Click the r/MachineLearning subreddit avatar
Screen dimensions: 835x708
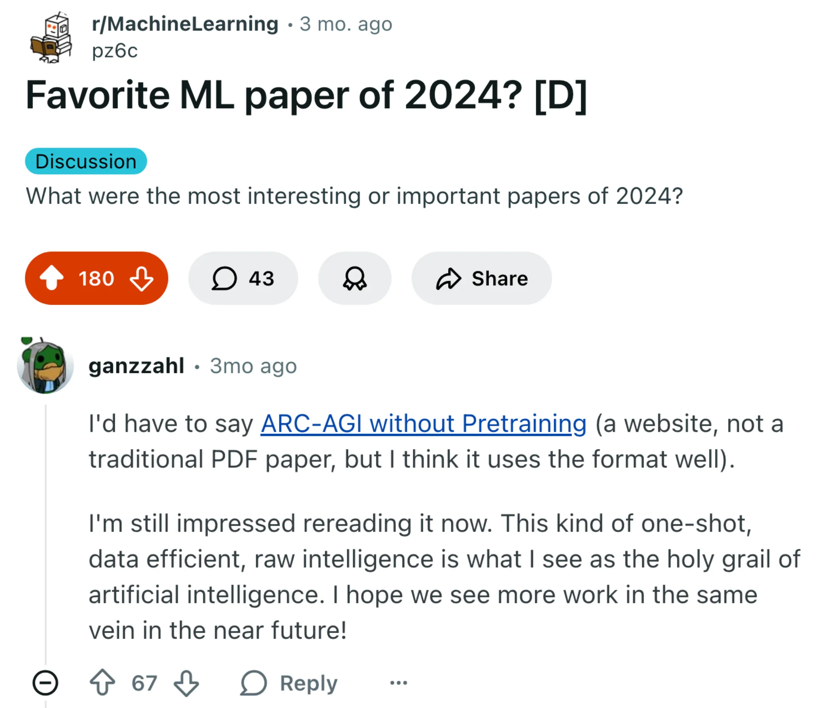51,37
